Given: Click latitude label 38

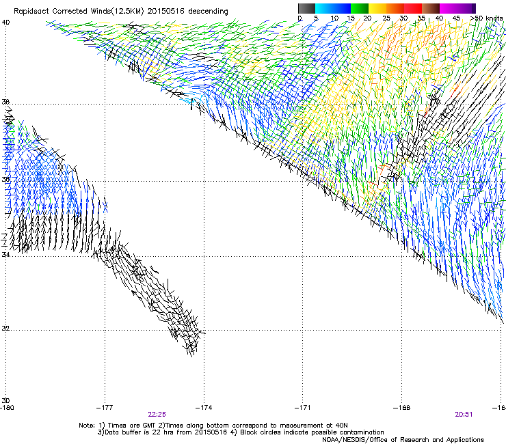Looking at the screenshot, I should (5, 102).
